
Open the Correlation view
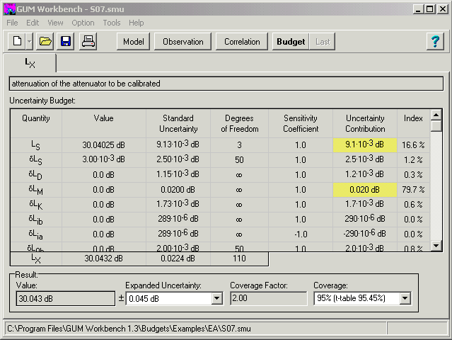click(242, 42)
